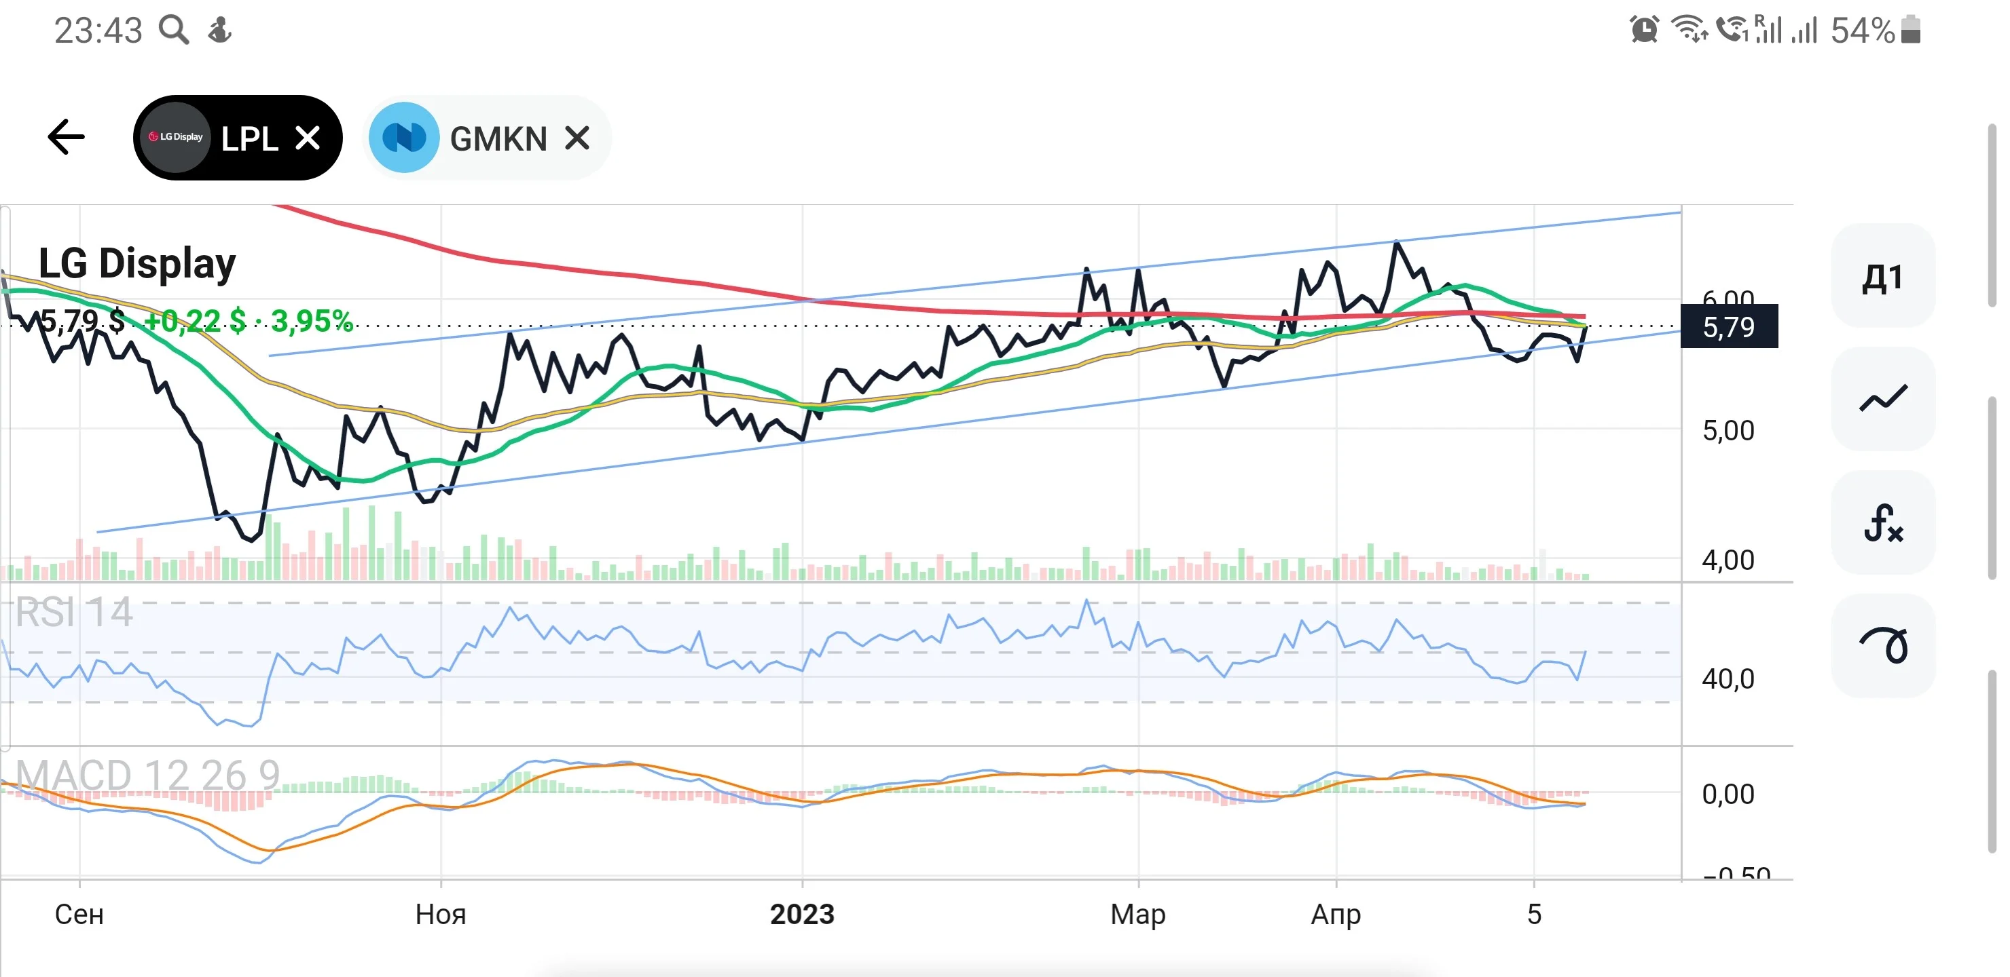Screen dimensions: 2010x977
Task: Open the GMKN company logo
Action: [x=403, y=138]
